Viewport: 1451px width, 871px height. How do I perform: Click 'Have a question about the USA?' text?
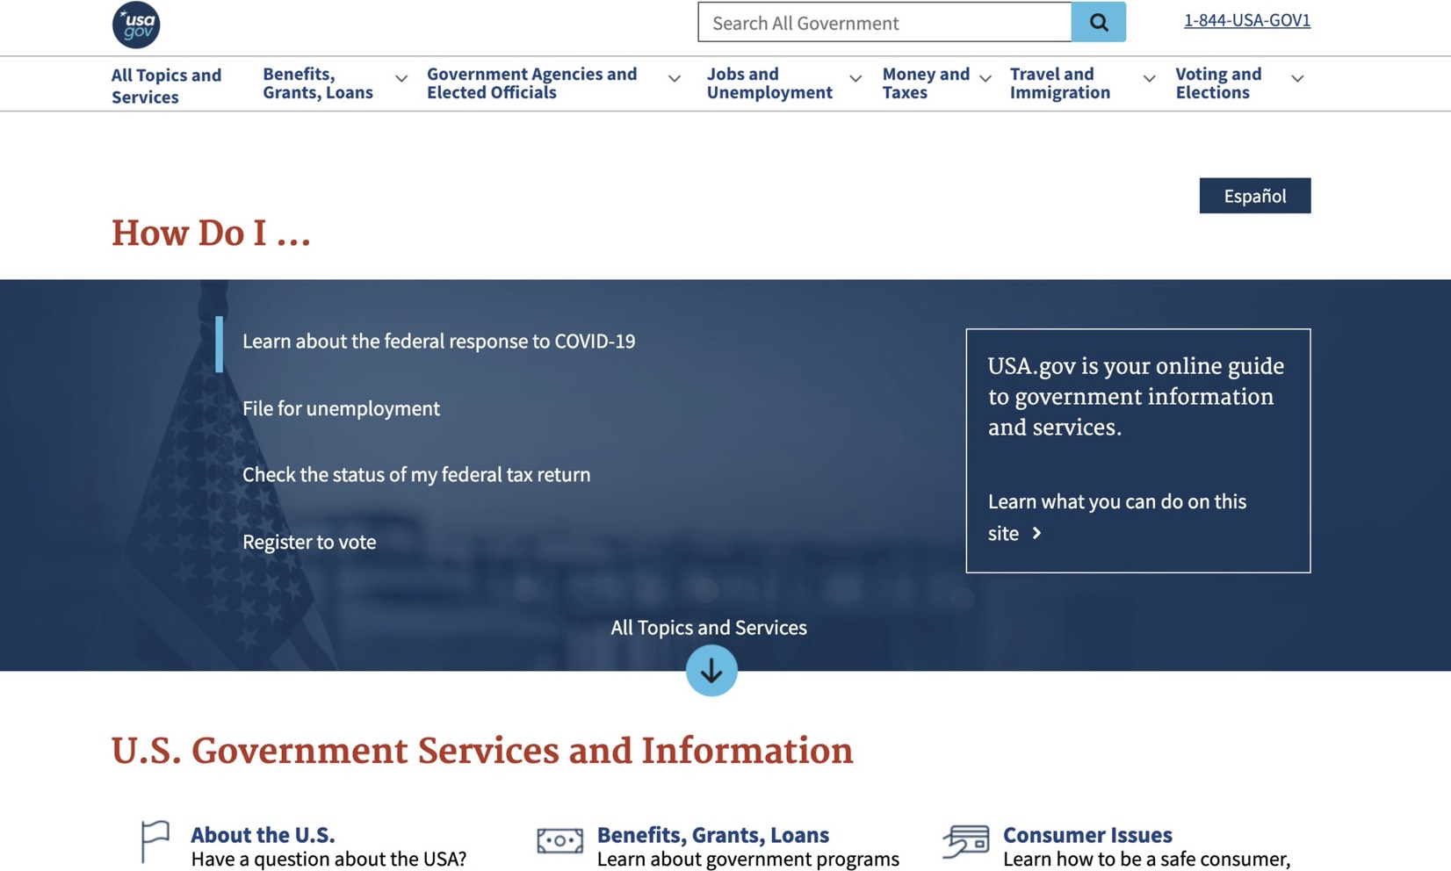328,859
